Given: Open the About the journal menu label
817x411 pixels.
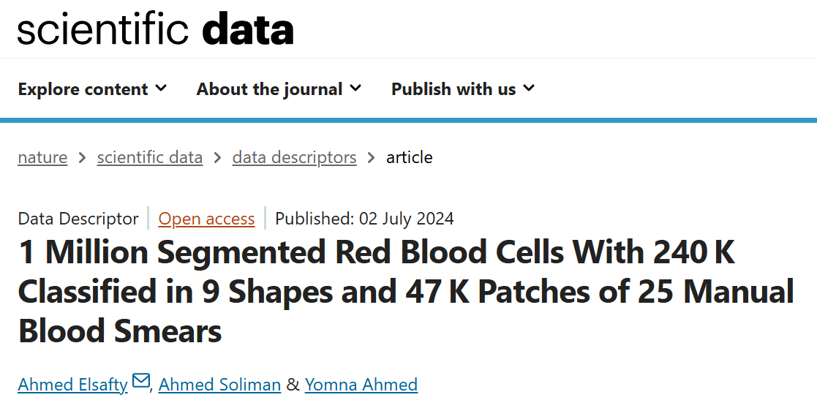Looking at the screenshot, I should click(269, 89).
